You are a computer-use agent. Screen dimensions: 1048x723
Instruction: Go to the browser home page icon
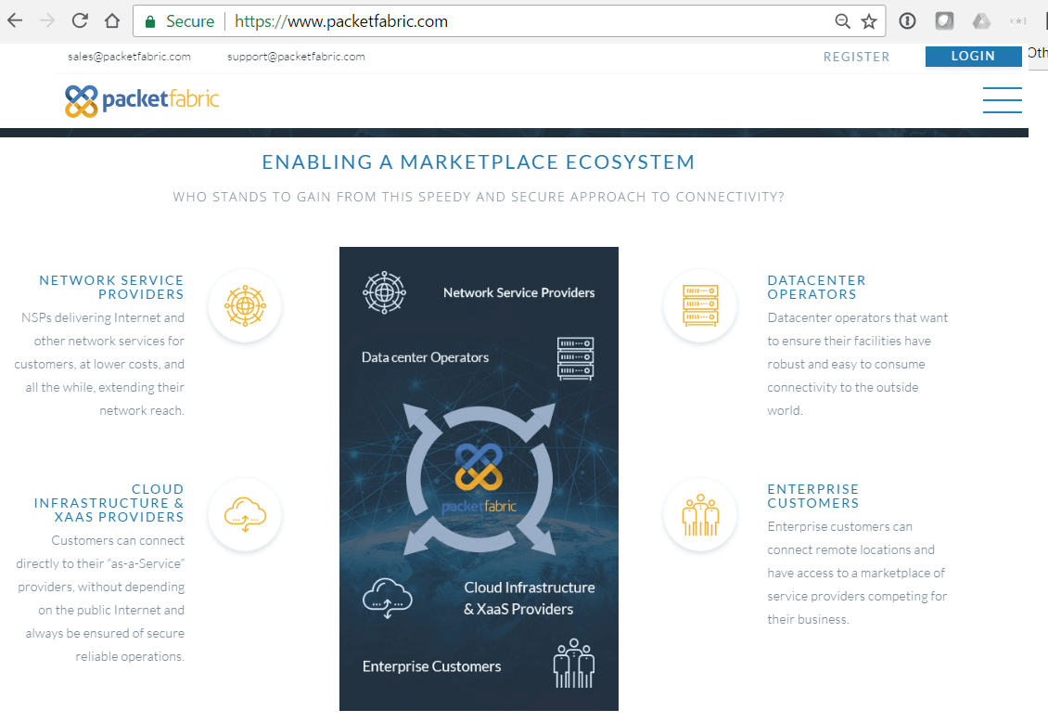pyautogui.click(x=112, y=19)
